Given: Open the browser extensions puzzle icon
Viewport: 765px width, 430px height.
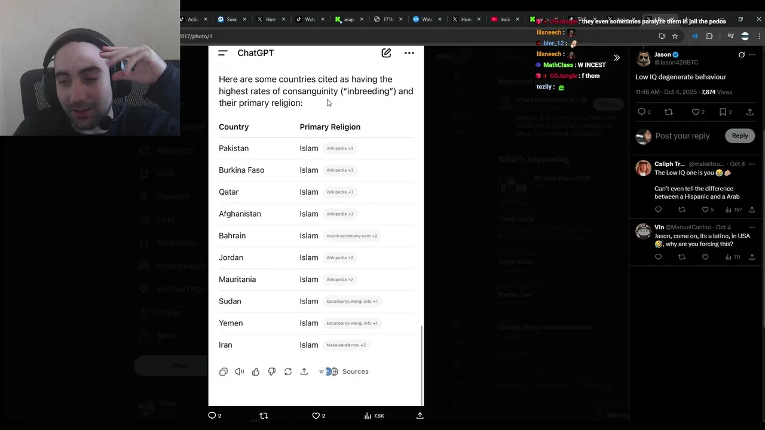Looking at the screenshot, I should coord(709,36).
